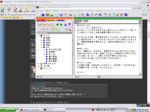Switch to the ツリー表示 tab
Image resolution: width=150 pixels, height=112 pixels.
41,20
